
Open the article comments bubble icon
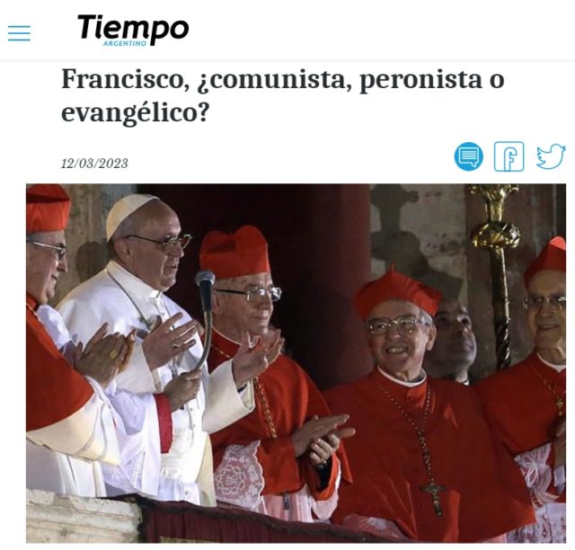[x=469, y=156]
